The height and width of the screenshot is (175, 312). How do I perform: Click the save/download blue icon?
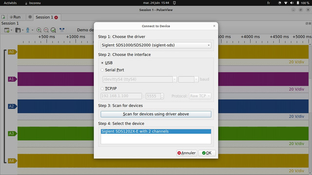tap(28, 30)
